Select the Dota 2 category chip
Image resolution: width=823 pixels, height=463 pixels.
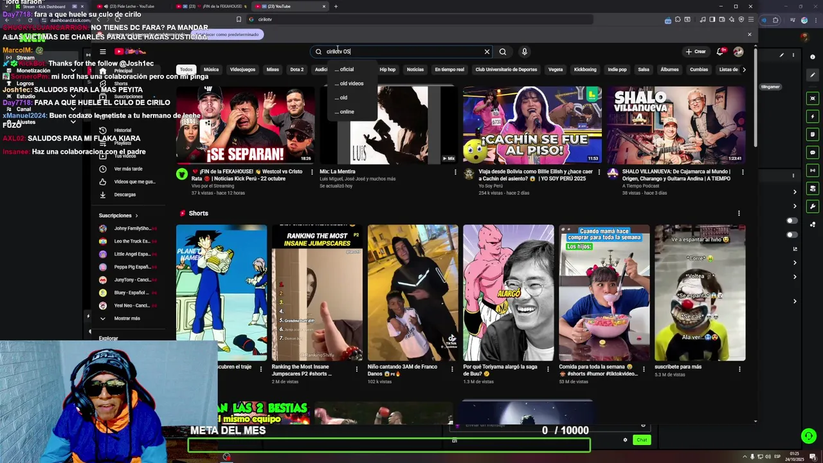pyautogui.click(x=296, y=69)
